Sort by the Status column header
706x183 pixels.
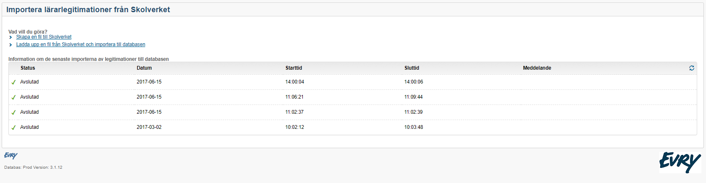[28, 68]
